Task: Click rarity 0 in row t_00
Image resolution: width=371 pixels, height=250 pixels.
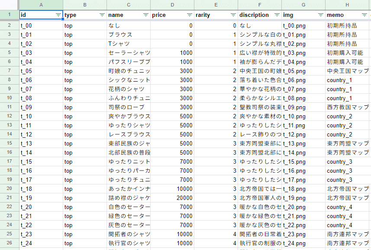Action: click(216, 25)
